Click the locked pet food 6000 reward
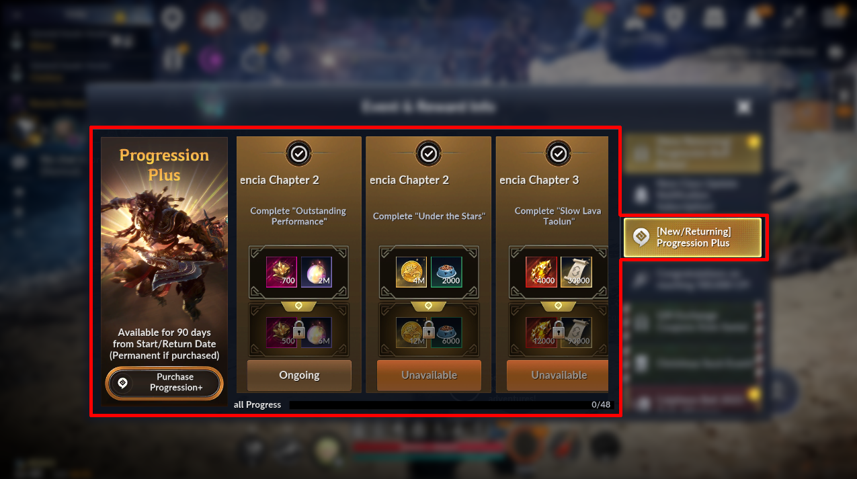The height and width of the screenshot is (479, 857). point(446,332)
